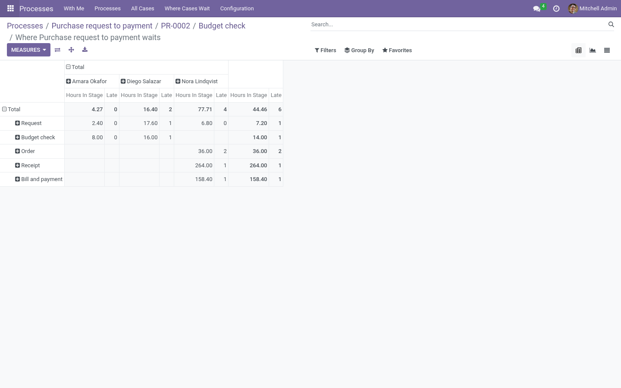Click the 158.40 Bill and payment total

click(x=249, y=179)
